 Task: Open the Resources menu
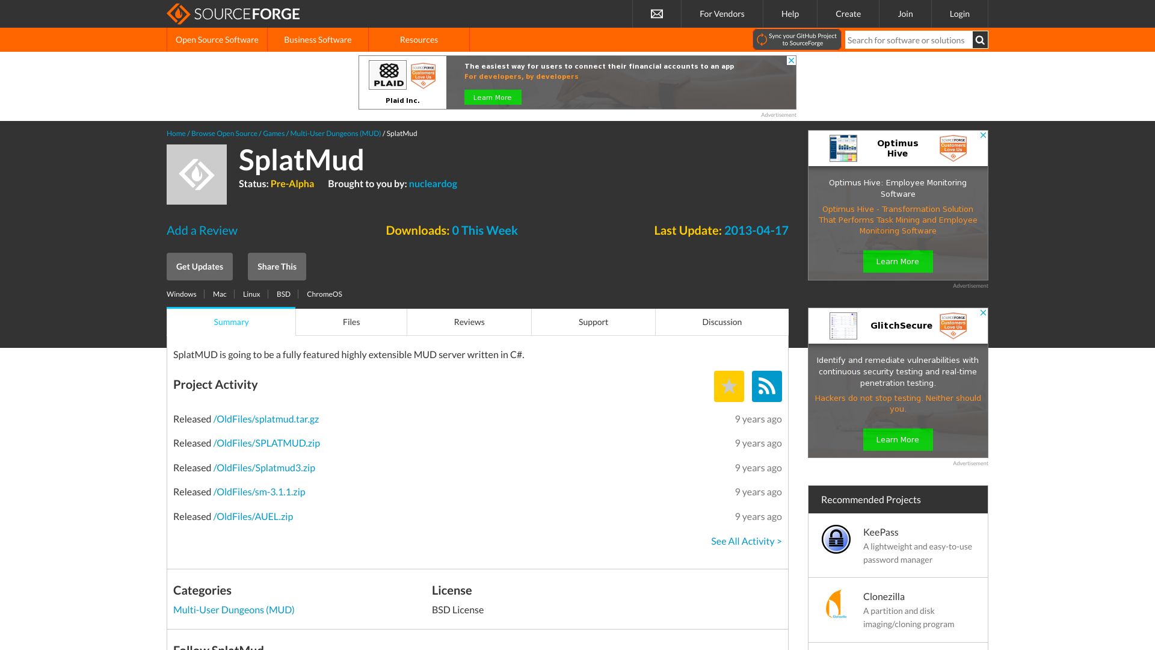tap(419, 40)
